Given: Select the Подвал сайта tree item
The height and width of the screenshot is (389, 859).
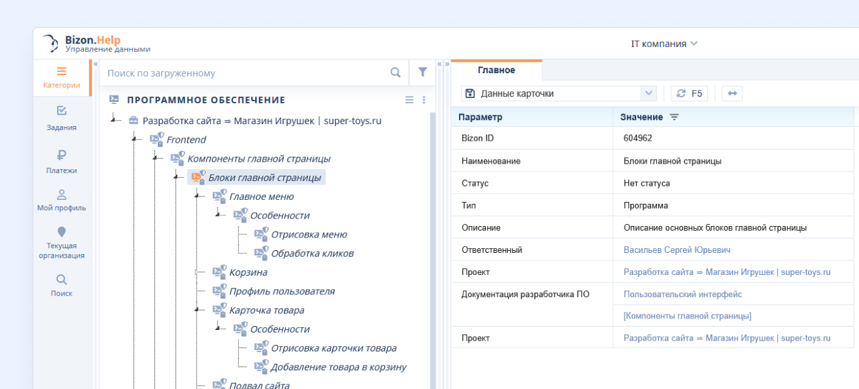Looking at the screenshot, I should [259, 385].
